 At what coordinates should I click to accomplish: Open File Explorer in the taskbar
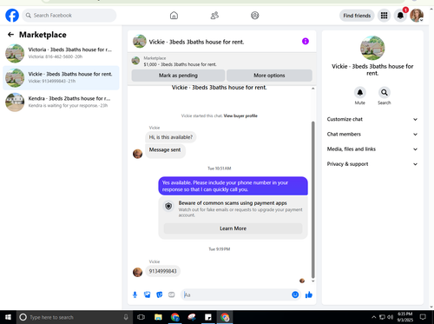pyautogui.click(x=158, y=317)
